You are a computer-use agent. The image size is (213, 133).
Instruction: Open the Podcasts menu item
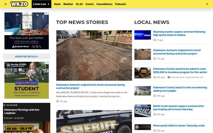[x=120, y=4]
